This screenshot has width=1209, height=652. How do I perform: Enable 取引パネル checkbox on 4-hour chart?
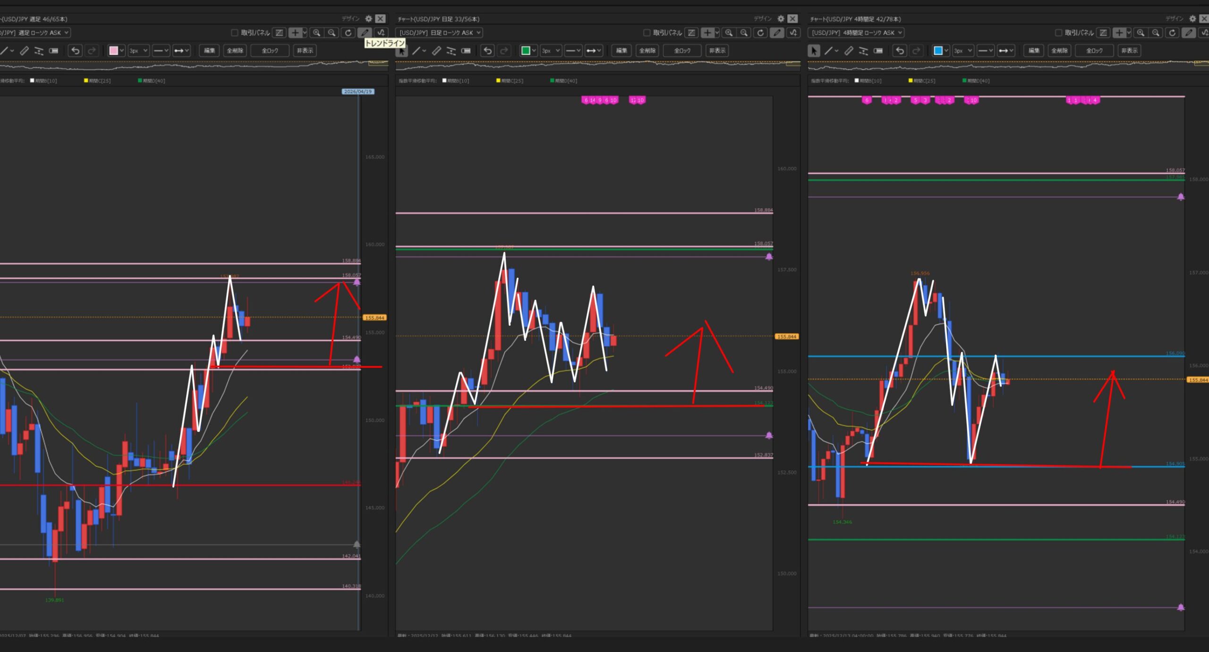point(1058,33)
